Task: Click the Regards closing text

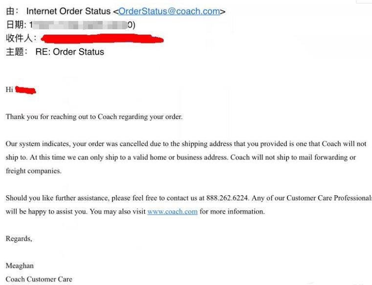Action: tap(19, 239)
